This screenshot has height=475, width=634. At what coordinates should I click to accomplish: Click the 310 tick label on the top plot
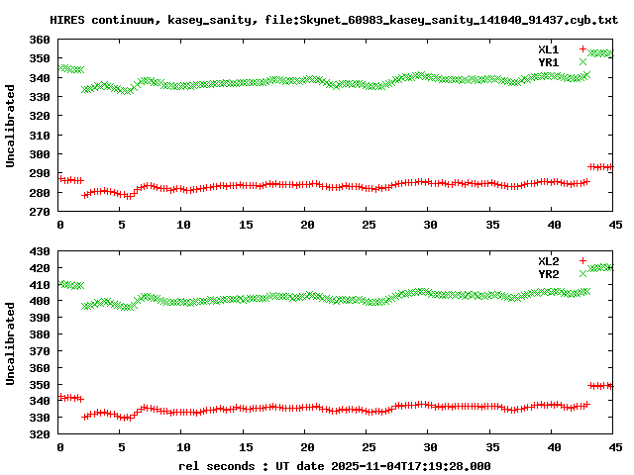[x=40, y=136]
